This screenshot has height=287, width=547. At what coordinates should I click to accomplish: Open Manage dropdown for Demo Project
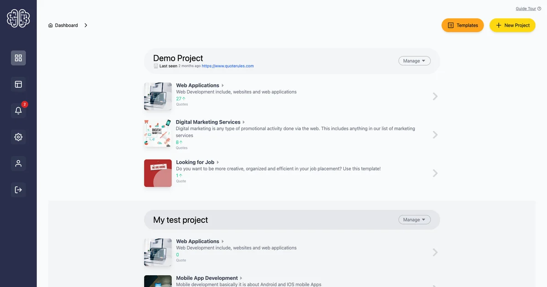[414, 61]
